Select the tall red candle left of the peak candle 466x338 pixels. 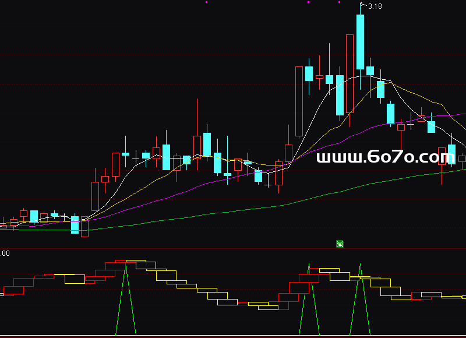coord(349,73)
